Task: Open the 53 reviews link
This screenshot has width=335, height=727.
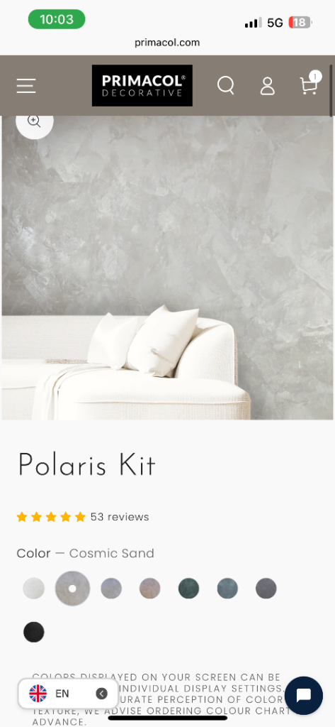Action: pyautogui.click(x=120, y=517)
